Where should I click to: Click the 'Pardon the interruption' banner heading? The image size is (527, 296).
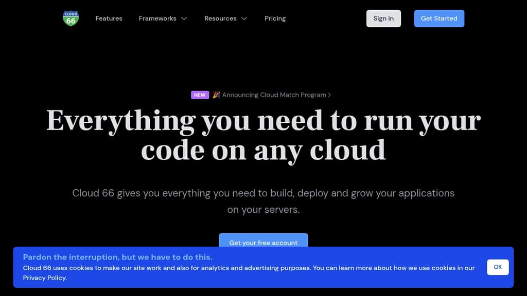(118, 257)
